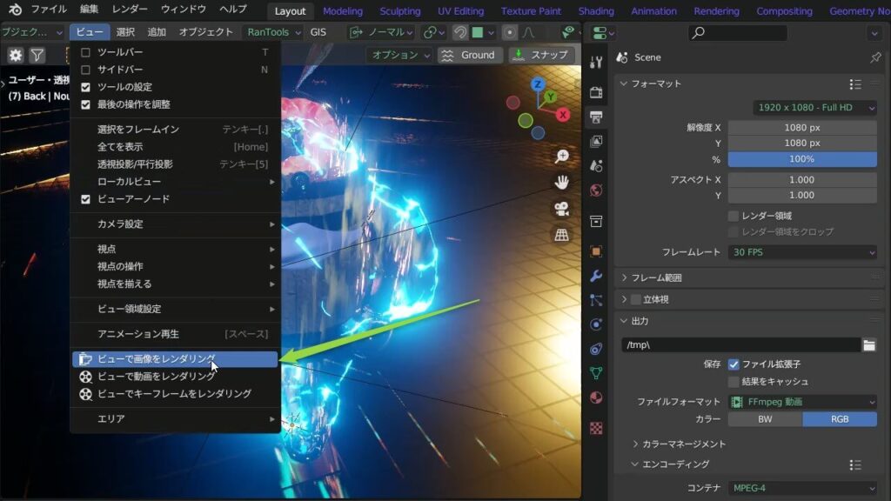
Task: Click the green Y axis gizmo
Action: click(x=550, y=97)
